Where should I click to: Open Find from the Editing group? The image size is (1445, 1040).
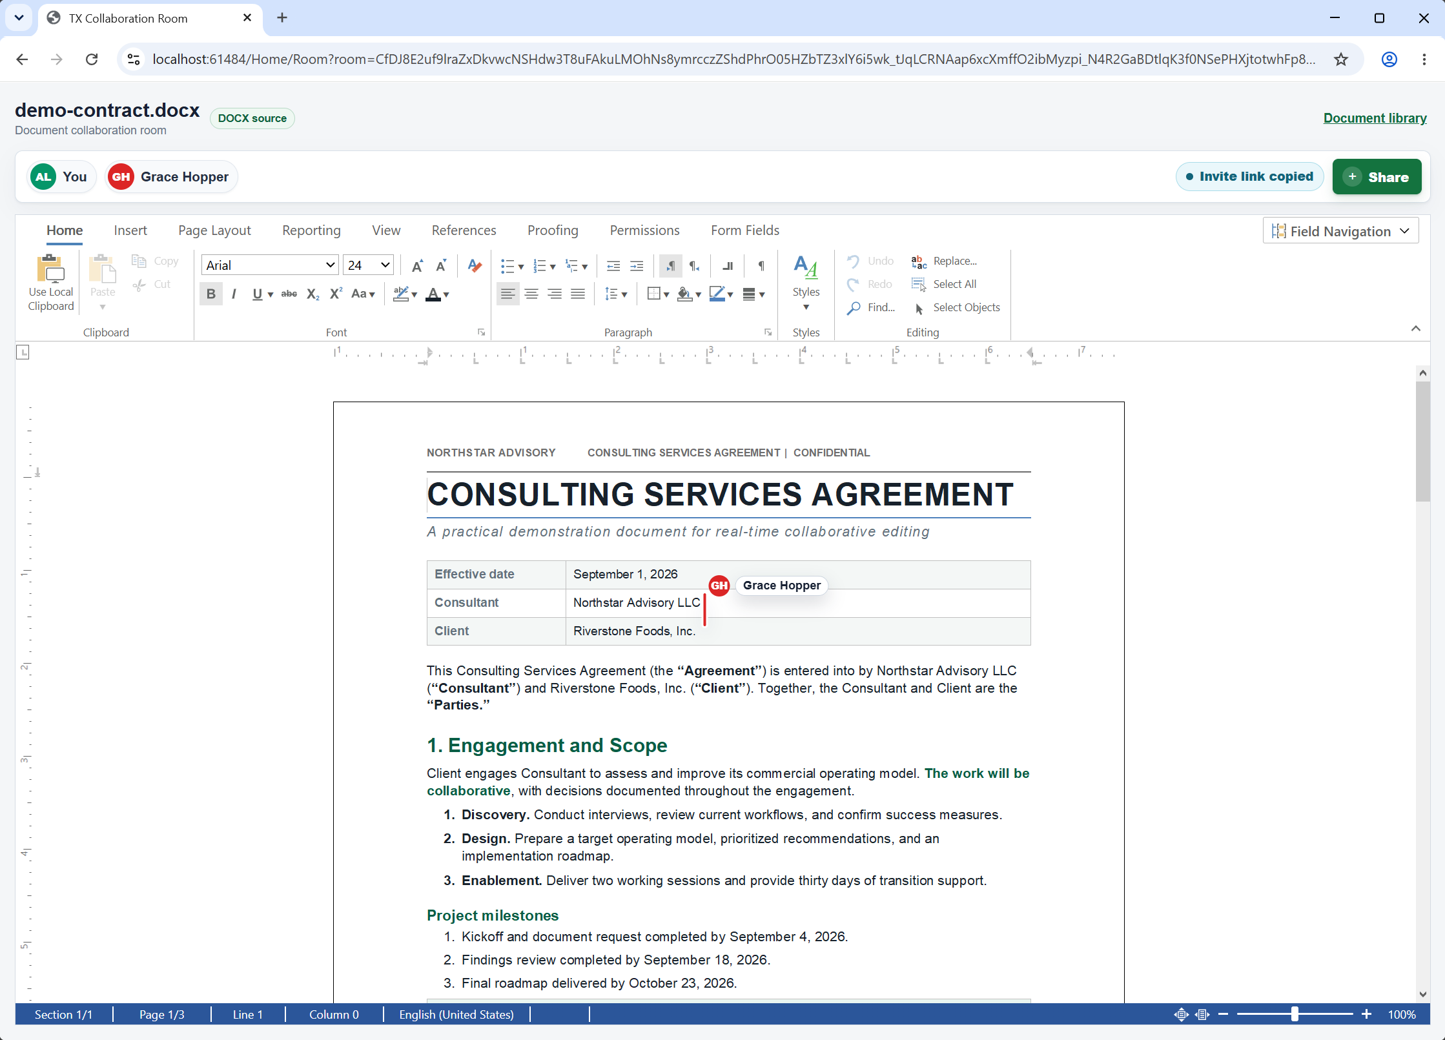point(871,307)
